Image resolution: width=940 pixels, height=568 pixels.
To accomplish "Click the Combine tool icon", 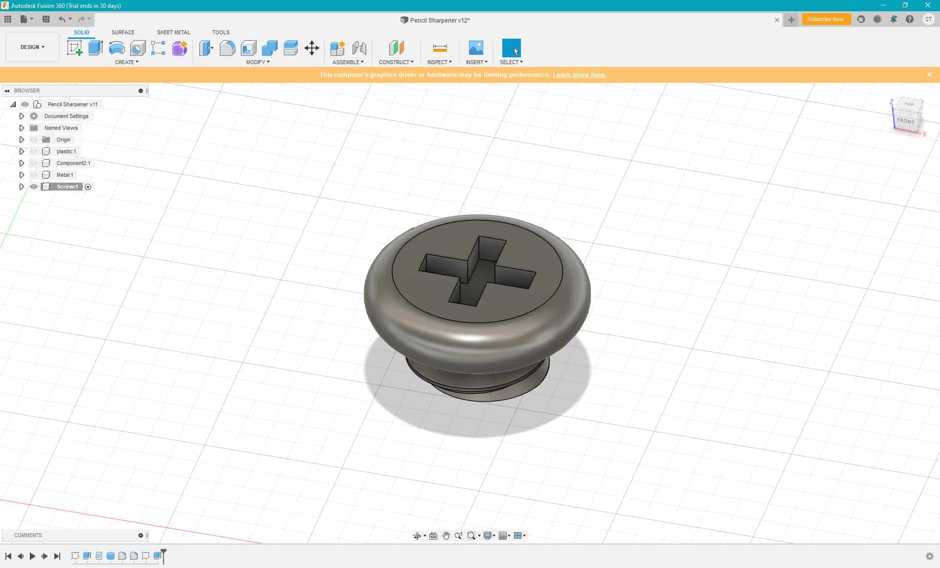I will 270,48.
